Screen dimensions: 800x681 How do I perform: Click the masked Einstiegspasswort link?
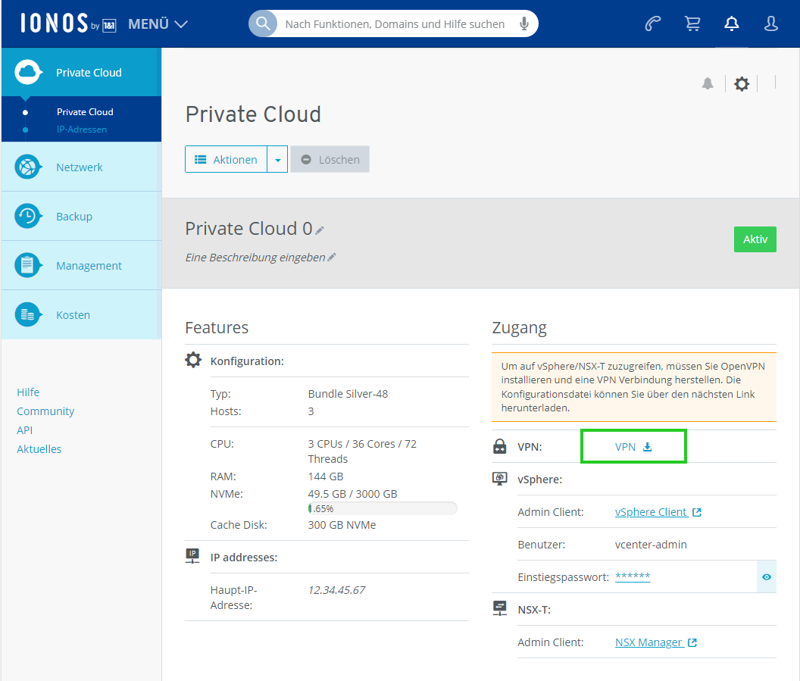[633, 576]
